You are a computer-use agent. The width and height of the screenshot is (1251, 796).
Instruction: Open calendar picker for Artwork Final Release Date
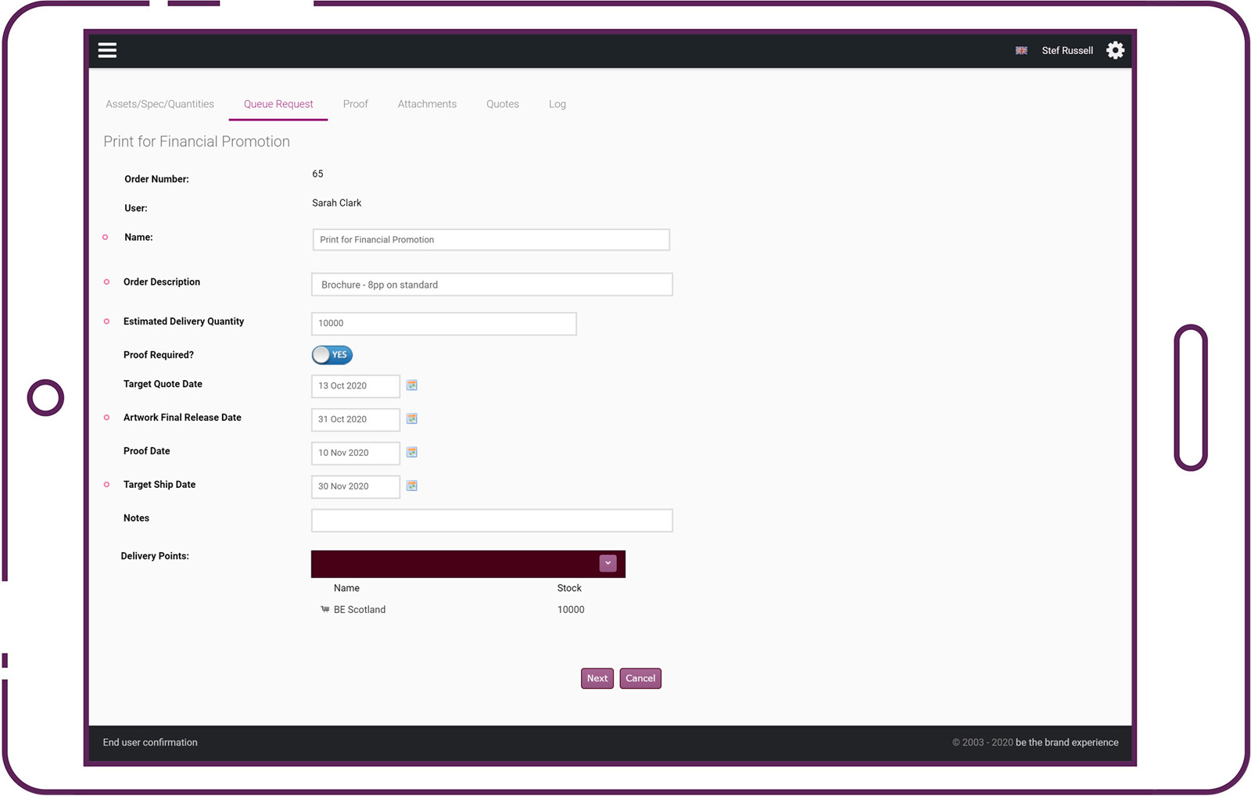[x=412, y=419]
